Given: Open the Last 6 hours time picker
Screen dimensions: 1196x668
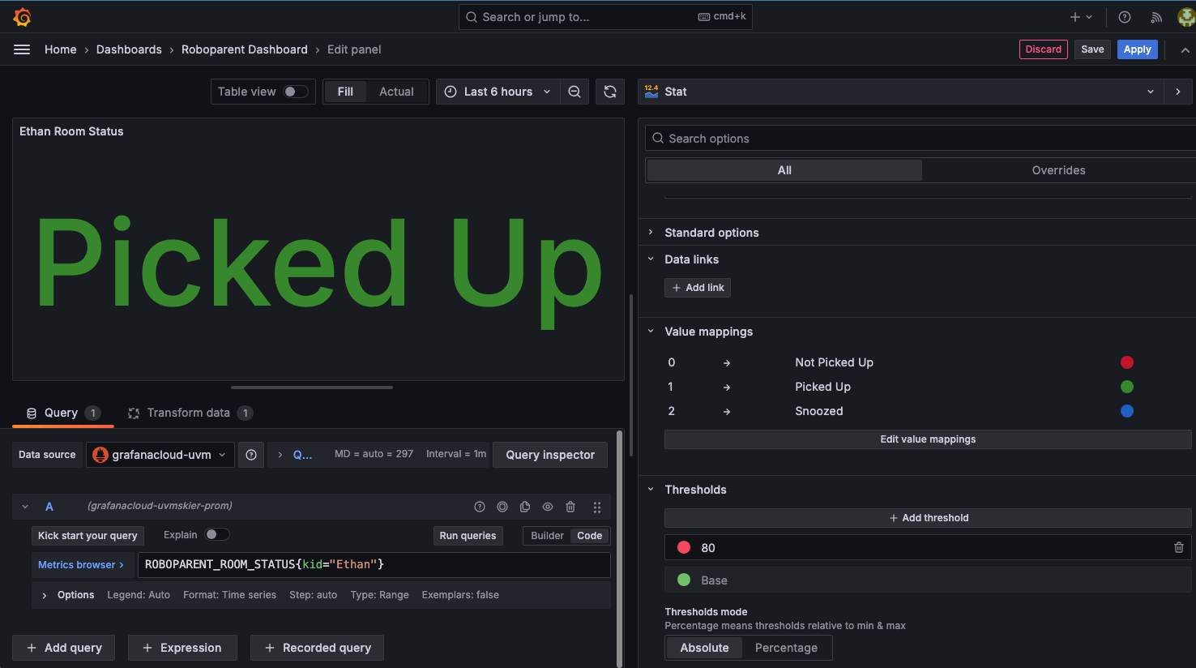Looking at the screenshot, I should click(498, 92).
